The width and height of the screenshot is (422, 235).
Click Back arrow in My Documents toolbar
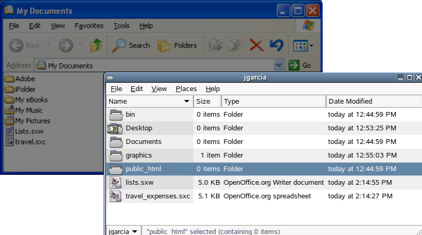click(16, 46)
